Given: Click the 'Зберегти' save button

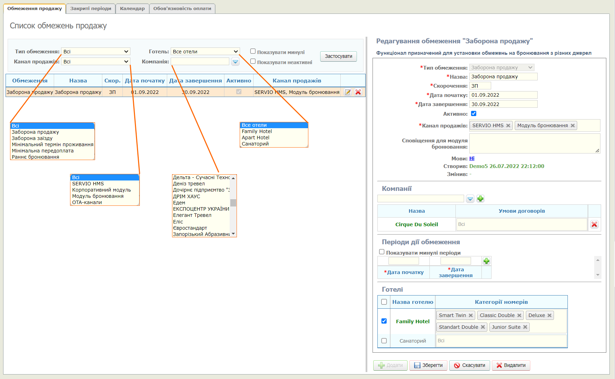Looking at the screenshot, I should click(428, 365).
